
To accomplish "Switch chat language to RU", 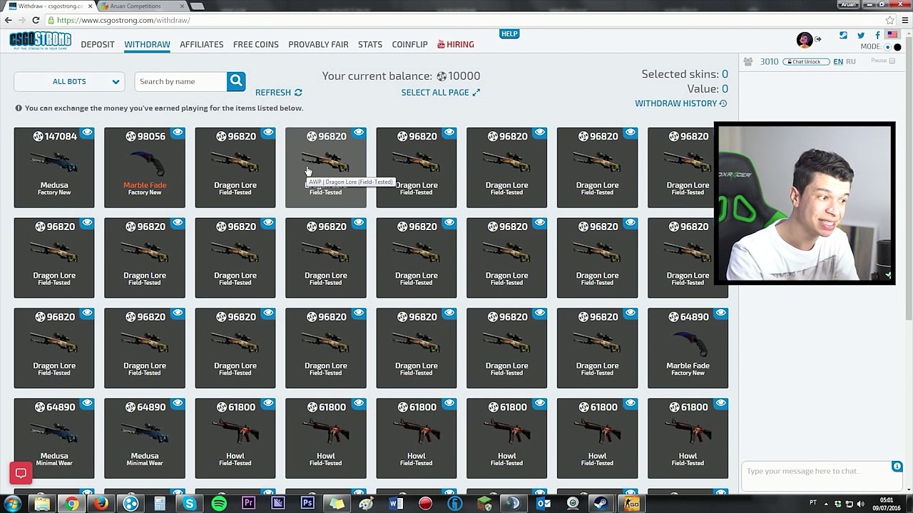I will [850, 62].
